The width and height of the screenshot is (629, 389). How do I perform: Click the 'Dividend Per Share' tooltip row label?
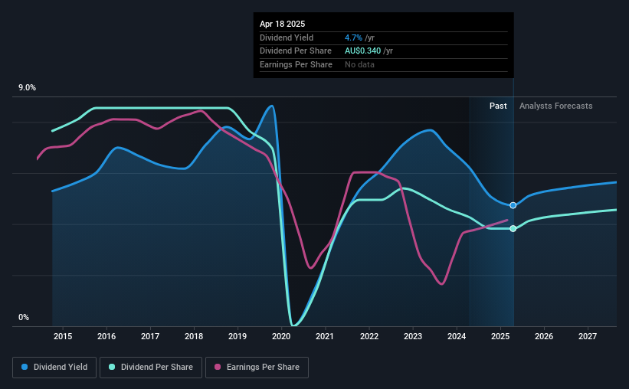296,51
